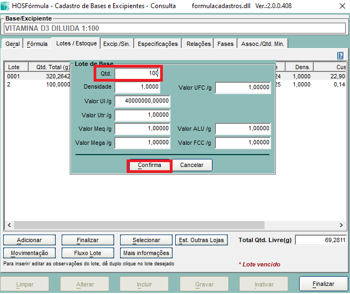Edit the Densidade field
The width and height of the screenshot is (350, 294).
[137, 86]
